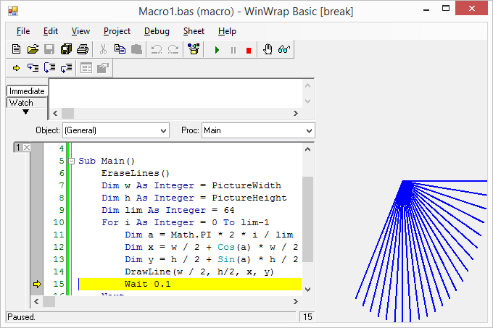Click code pane horizontal scroll right arrow

(296, 302)
